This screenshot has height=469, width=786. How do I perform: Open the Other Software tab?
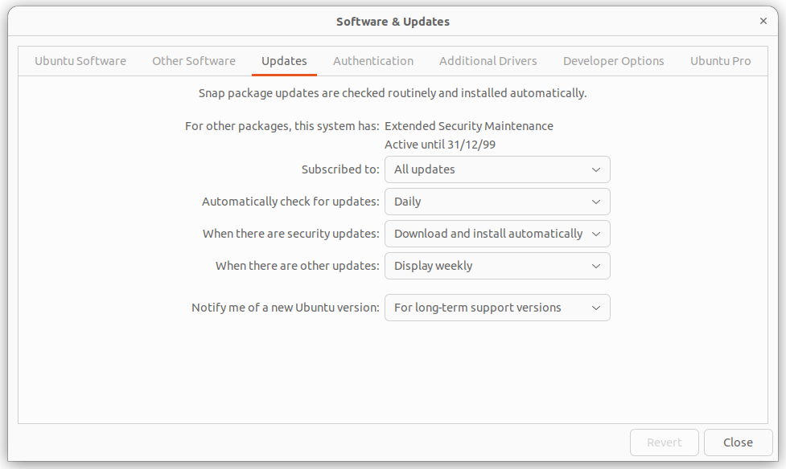tap(194, 61)
